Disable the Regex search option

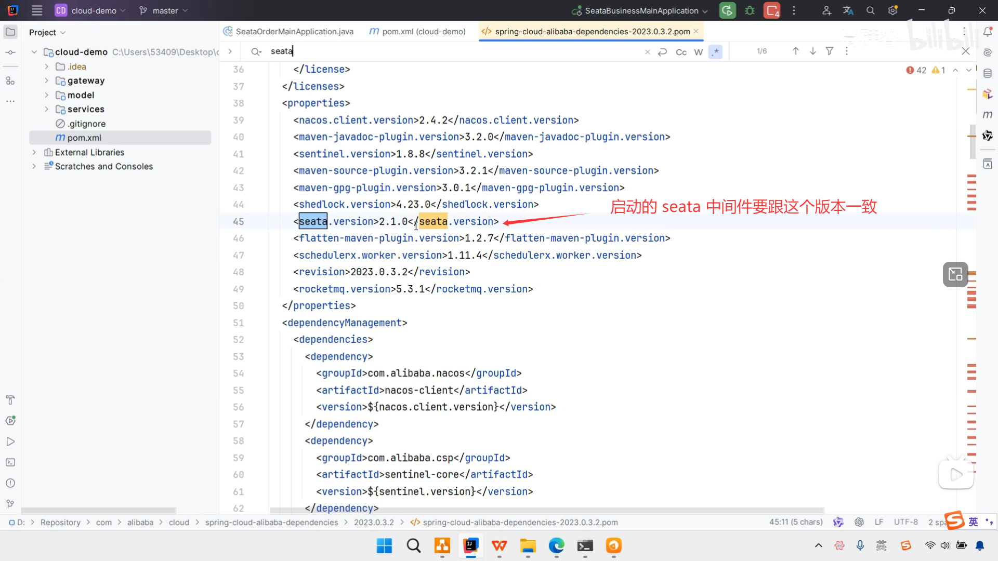[x=716, y=52]
